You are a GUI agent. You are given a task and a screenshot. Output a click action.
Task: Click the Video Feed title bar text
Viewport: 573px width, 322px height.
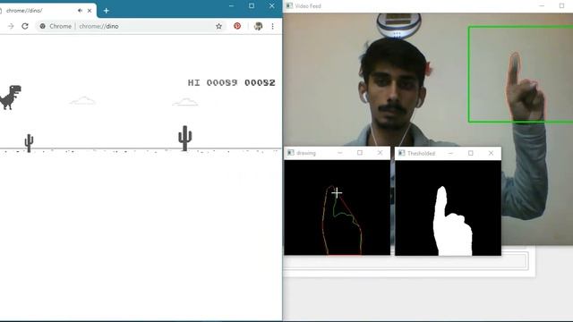[x=308, y=6]
